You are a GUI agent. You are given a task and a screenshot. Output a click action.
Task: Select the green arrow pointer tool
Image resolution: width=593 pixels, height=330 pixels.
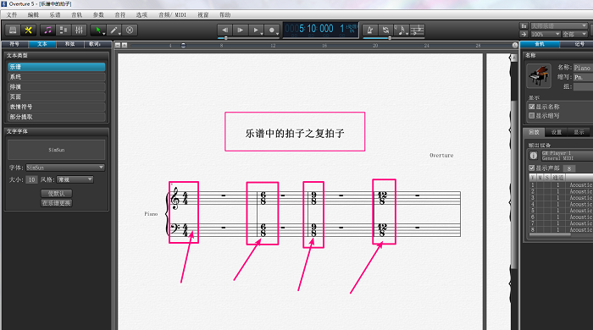point(99,30)
